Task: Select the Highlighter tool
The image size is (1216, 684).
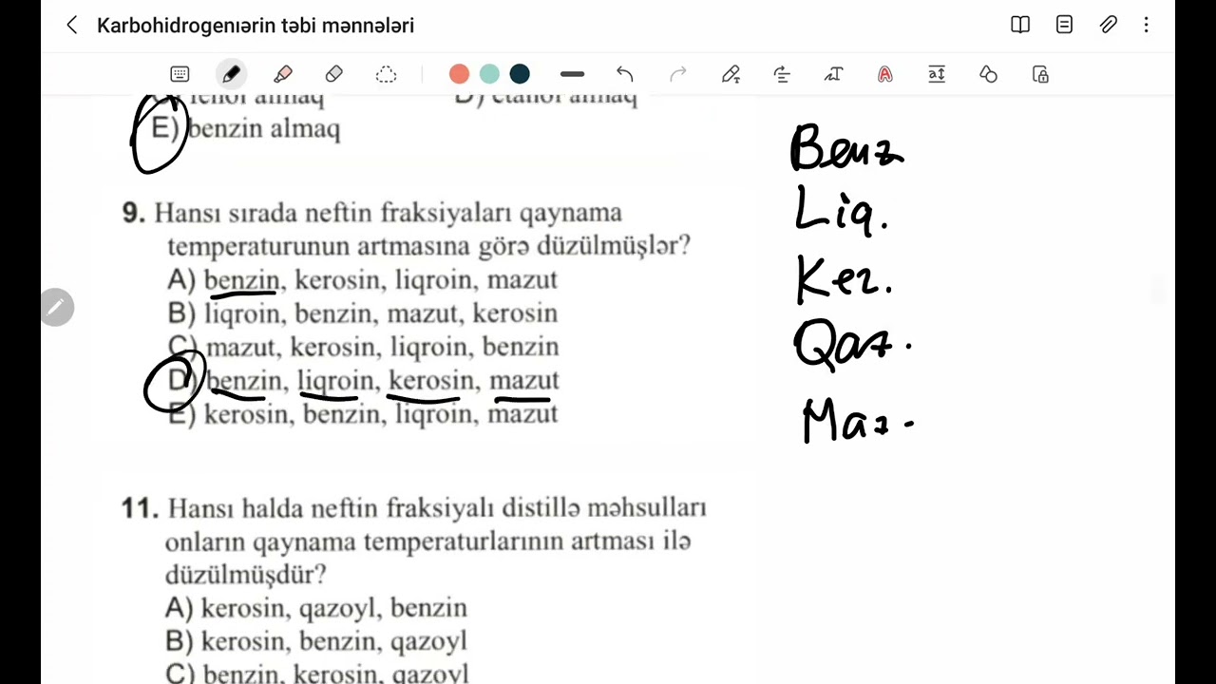Action: 282,74
